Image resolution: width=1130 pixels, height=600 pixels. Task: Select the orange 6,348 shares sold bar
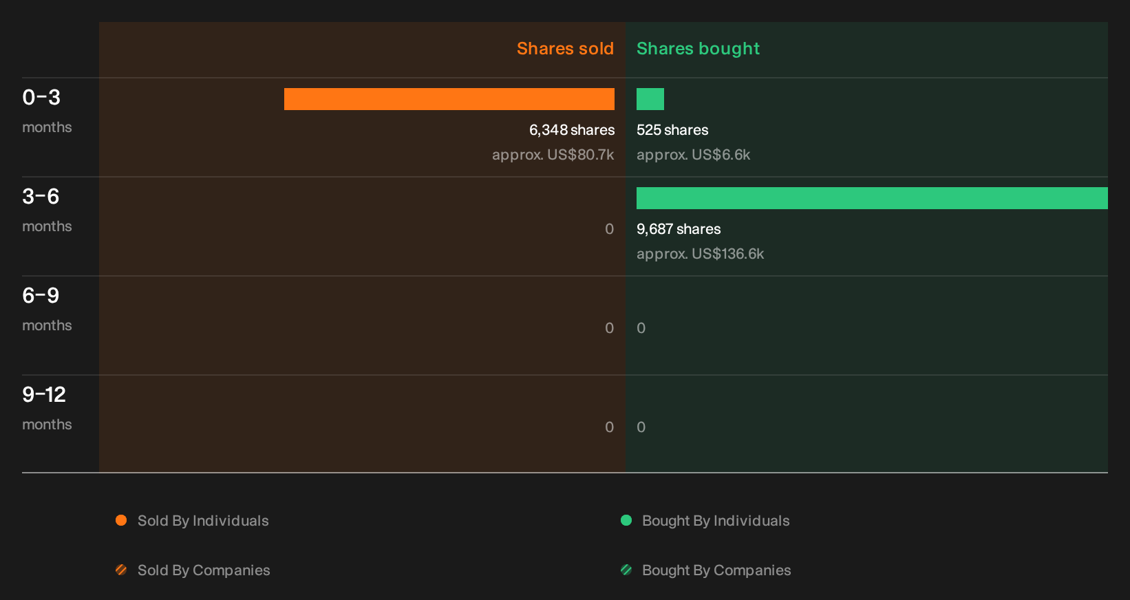[x=449, y=99]
